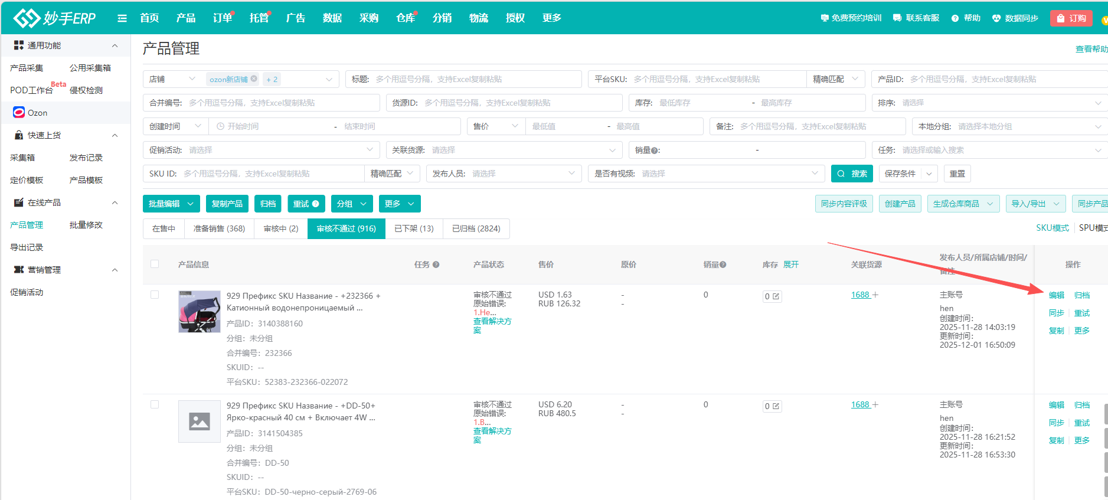Click the stock edit icon for first product
Viewport: 1108px width, 500px height.
pyautogui.click(x=776, y=296)
